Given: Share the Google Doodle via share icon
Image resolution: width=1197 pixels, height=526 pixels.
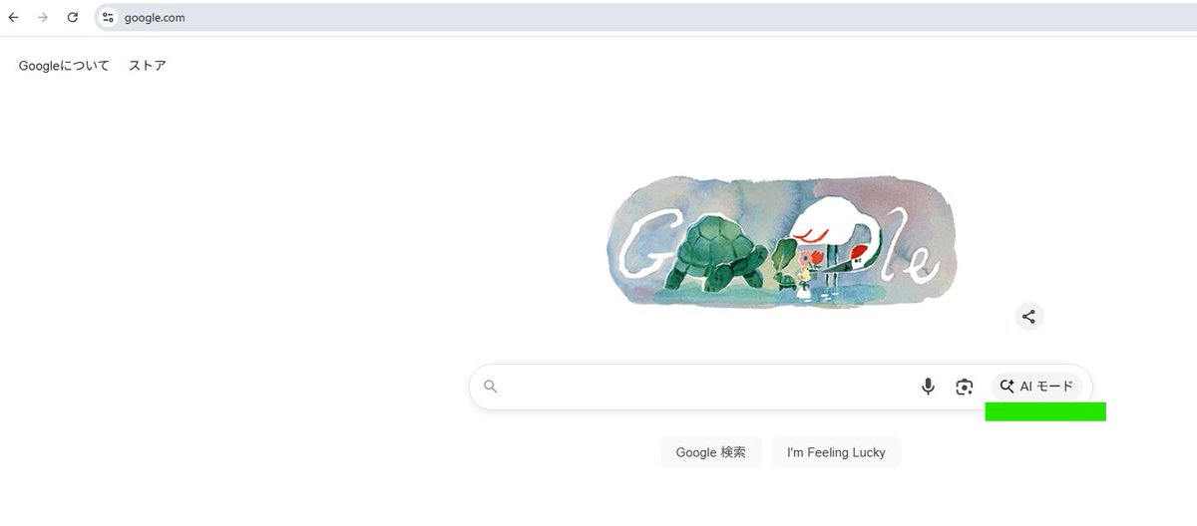Looking at the screenshot, I should [1028, 317].
